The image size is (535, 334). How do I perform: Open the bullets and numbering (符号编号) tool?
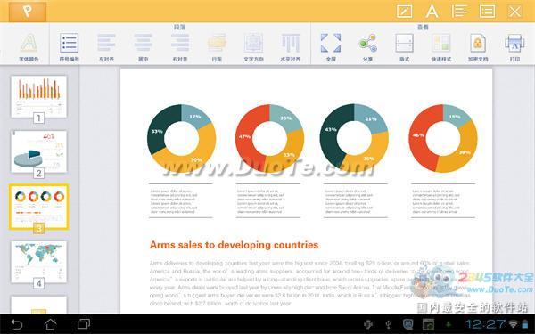pos(69,47)
